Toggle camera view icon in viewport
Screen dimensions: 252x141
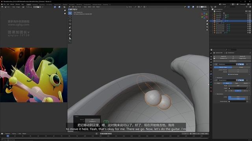[x=207, y=27]
